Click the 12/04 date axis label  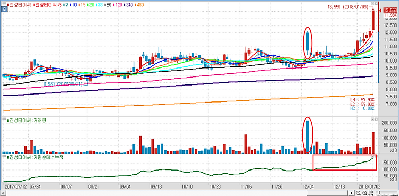point(308,186)
